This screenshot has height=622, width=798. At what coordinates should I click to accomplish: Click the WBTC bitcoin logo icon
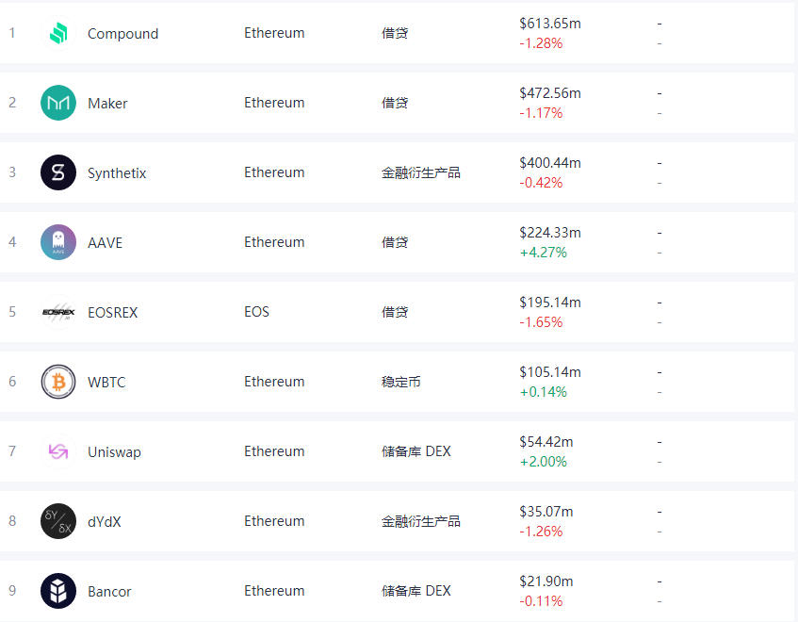coord(58,382)
